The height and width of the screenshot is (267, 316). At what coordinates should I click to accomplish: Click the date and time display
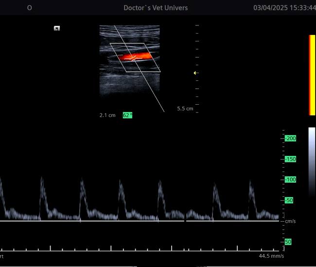pyautogui.click(x=284, y=8)
